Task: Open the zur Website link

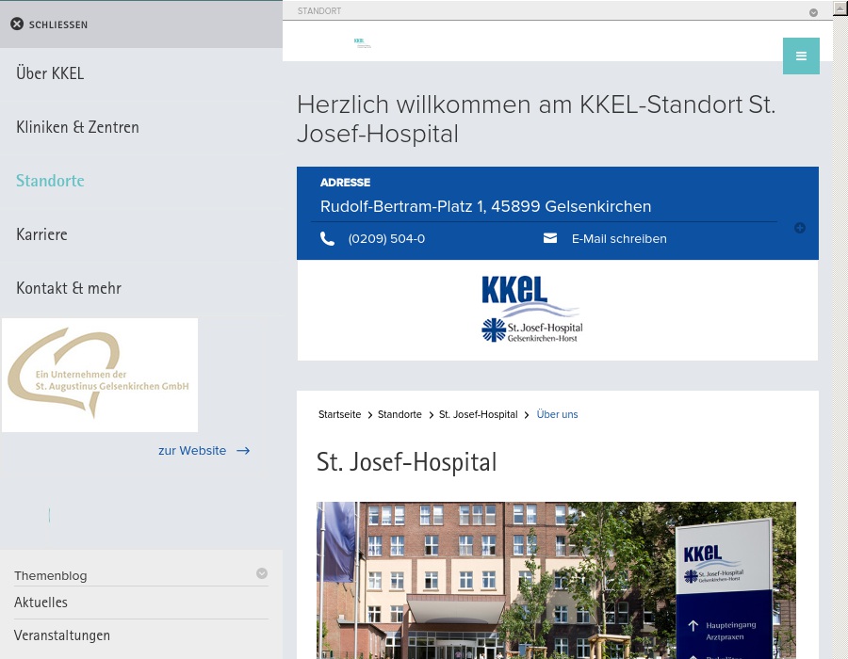Action: pos(192,450)
